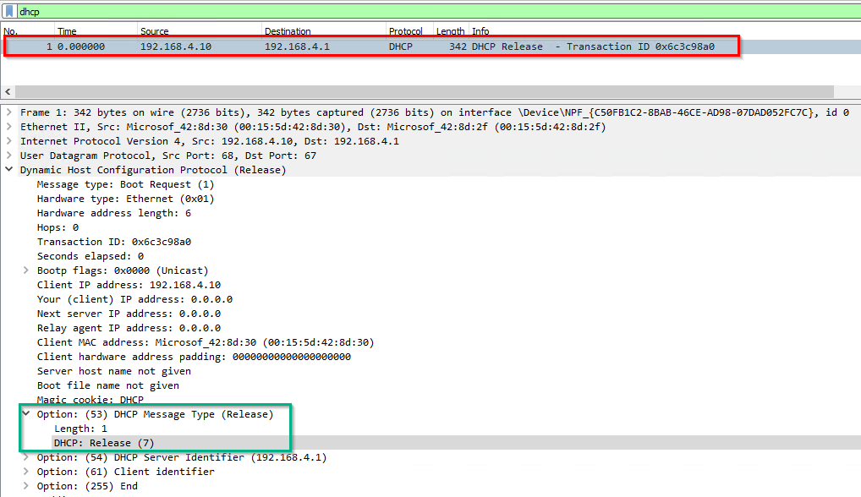Select Option 61 Client identifier line
861x497 pixels.
125,471
